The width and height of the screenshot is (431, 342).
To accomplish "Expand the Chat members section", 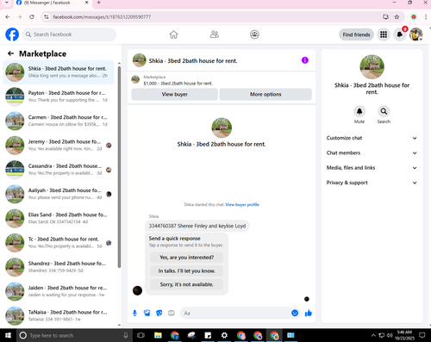I will [372, 152].
